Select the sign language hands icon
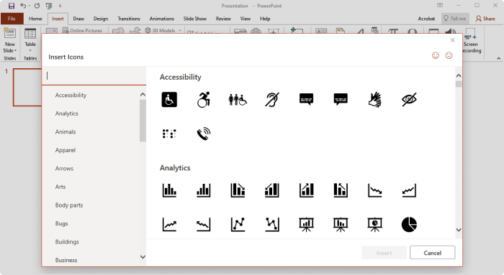The width and height of the screenshot is (504, 275). pyautogui.click(x=375, y=99)
